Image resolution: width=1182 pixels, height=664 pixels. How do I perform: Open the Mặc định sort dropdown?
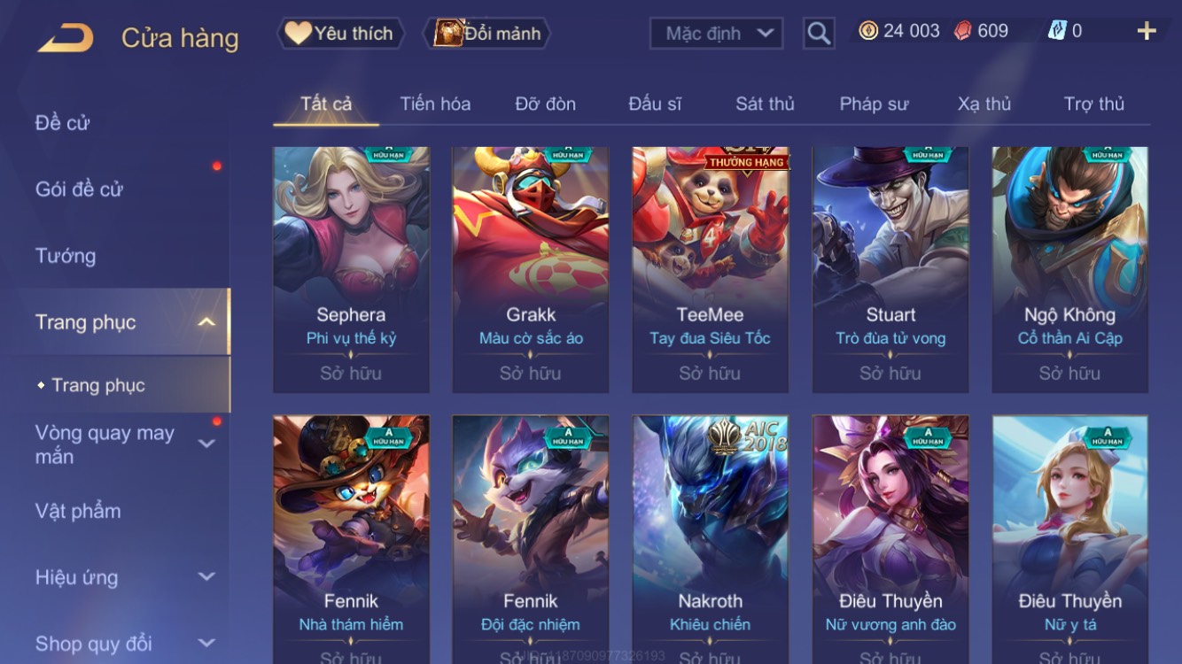pos(716,34)
